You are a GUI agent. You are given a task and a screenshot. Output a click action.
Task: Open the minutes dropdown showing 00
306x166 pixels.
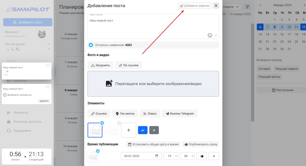pos(187,156)
